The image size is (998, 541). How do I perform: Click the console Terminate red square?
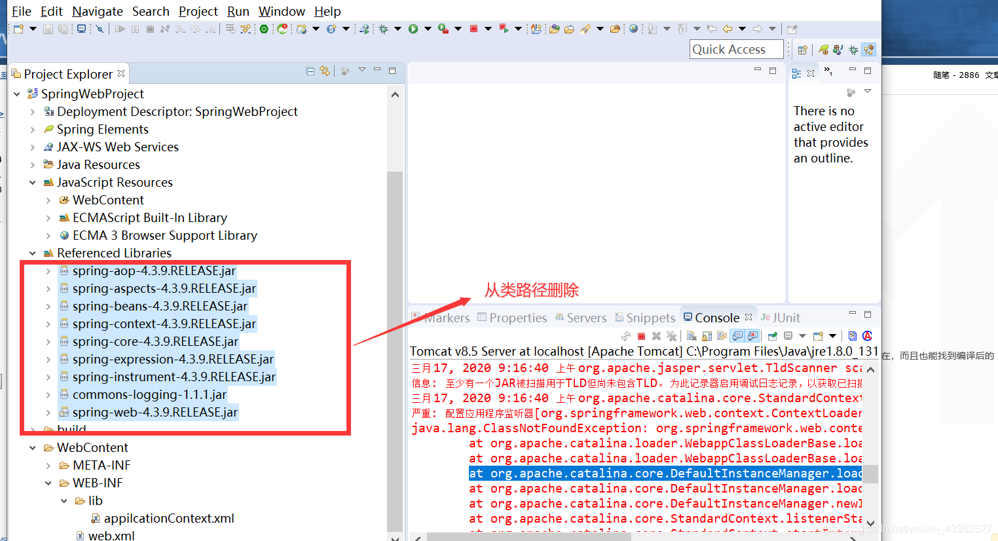[641, 336]
